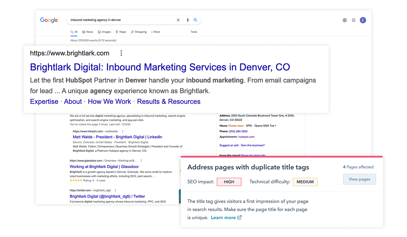Start voice search with the microphone icon
This screenshot has height=237, width=407.
tap(188, 20)
